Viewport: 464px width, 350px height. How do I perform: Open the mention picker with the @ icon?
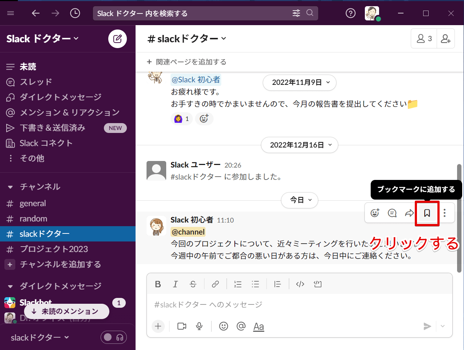[241, 326]
